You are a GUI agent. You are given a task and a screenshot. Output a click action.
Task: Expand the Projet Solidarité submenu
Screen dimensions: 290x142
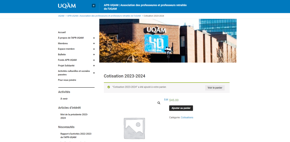tap(94, 65)
